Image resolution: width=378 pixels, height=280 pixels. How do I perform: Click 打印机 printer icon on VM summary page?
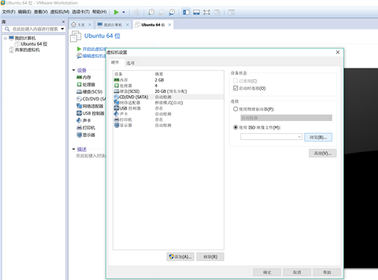point(79,128)
